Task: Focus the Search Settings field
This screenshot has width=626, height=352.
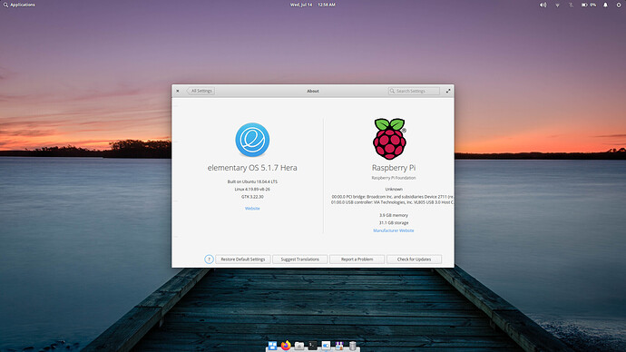Action: (414, 91)
